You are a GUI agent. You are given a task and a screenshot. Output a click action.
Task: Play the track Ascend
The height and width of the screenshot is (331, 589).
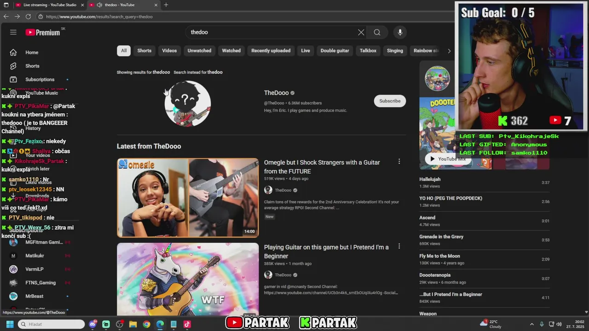[484, 221]
